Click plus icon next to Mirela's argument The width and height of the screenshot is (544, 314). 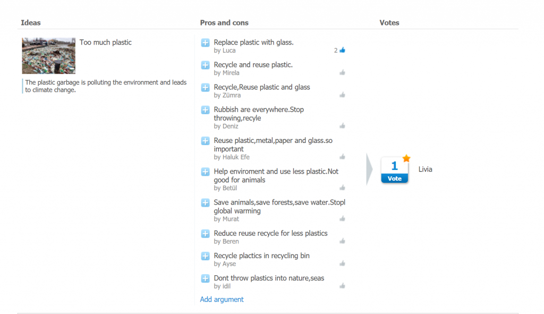205,65
